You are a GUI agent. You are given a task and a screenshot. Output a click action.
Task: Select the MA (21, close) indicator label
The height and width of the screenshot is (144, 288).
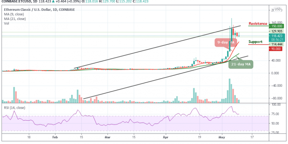point(15,19)
